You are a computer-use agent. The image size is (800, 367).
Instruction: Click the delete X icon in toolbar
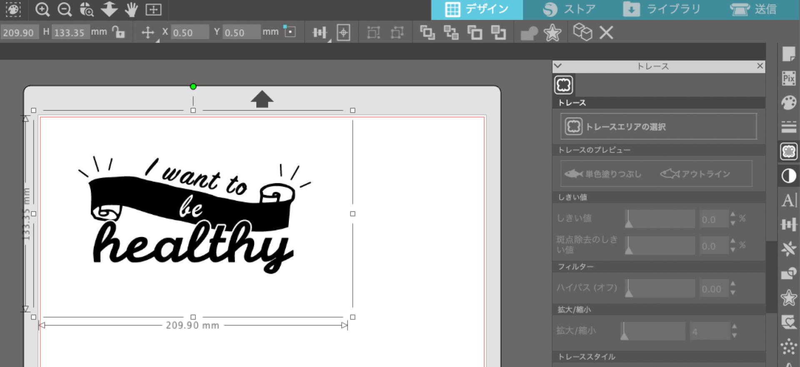pos(606,32)
